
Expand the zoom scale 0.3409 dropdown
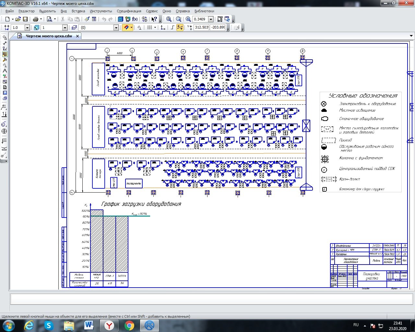point(211,19)
